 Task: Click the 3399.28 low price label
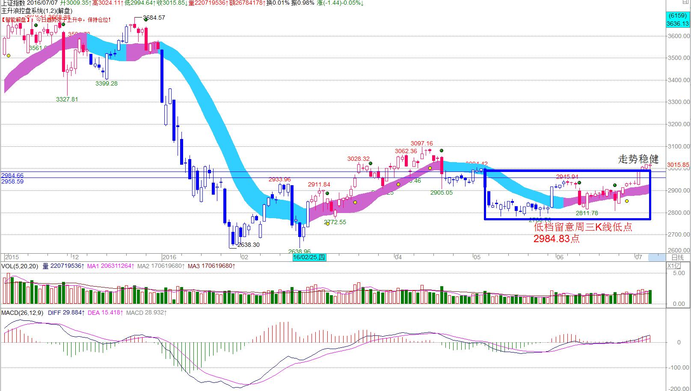click(107, 83)
